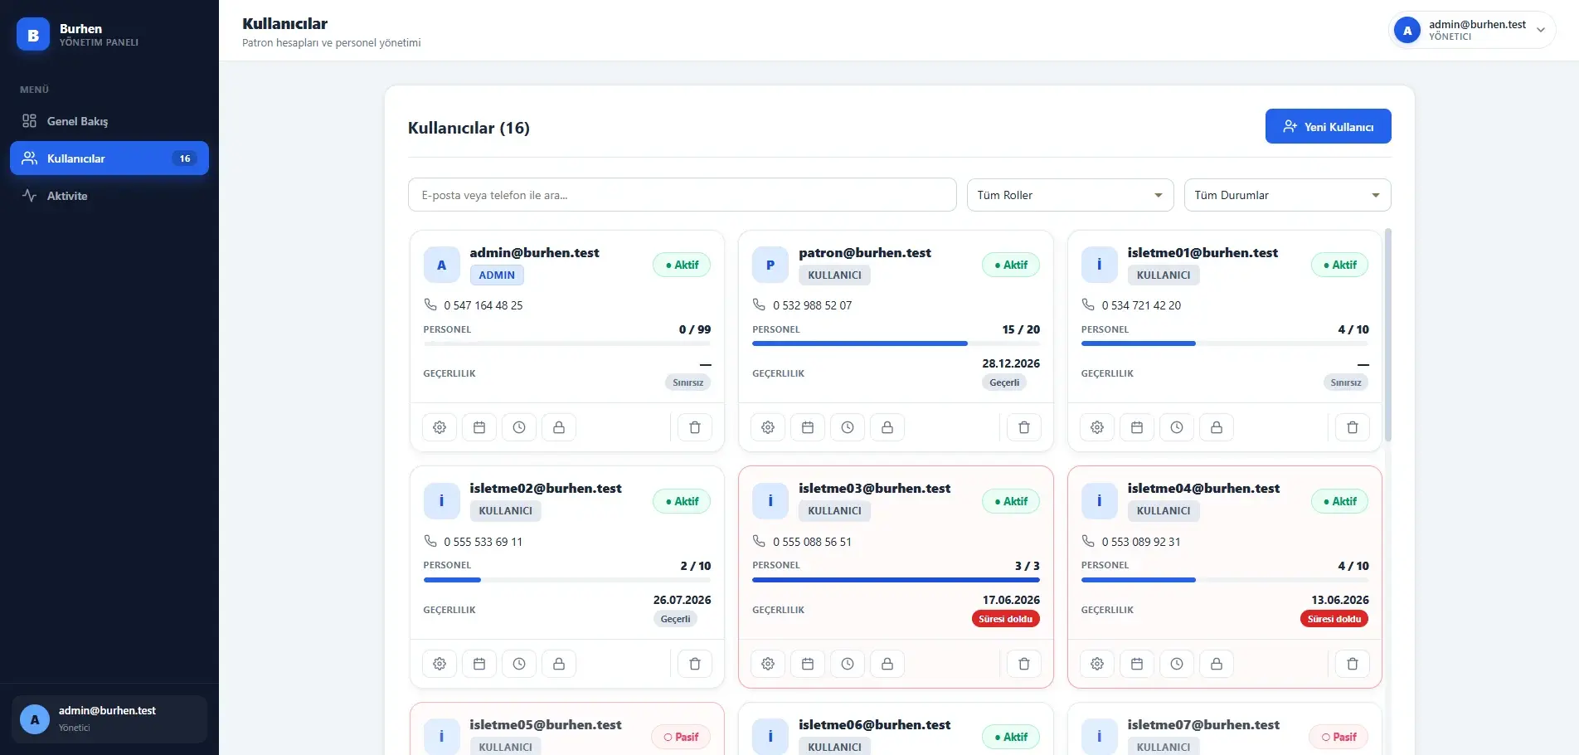
Task: Delete isletme03@burhen.test with trash icon
Action: click(x=1024, y=664)
